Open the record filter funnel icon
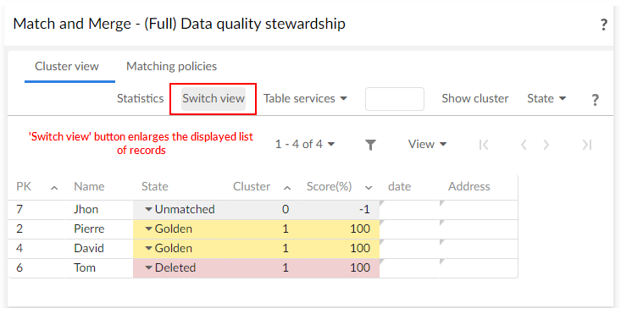Screen dimensions: 621x314 370,145
